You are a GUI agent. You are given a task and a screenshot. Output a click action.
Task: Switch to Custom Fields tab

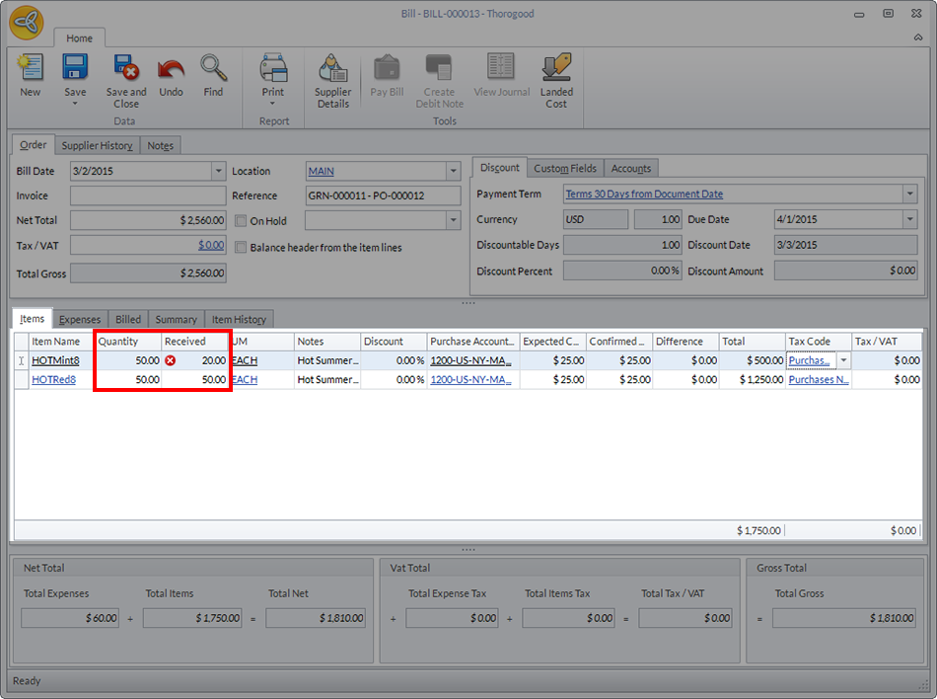(564, 169)
